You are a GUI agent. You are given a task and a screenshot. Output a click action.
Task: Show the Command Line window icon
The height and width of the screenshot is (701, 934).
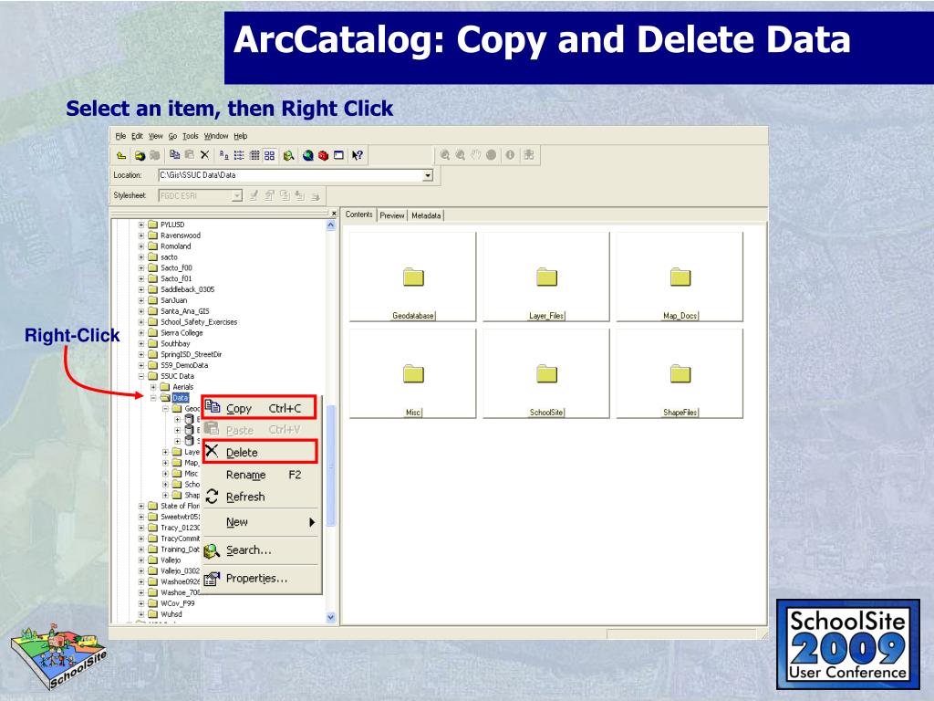click(339, 155)
